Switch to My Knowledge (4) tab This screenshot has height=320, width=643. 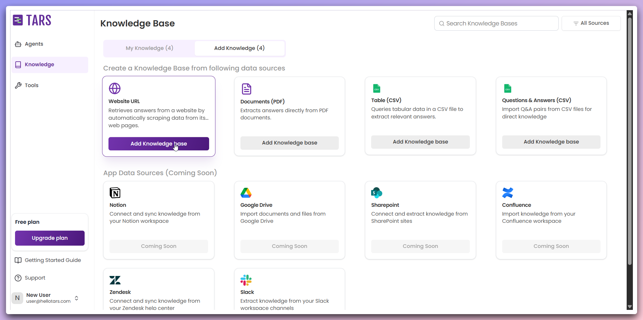pos(150,48)
